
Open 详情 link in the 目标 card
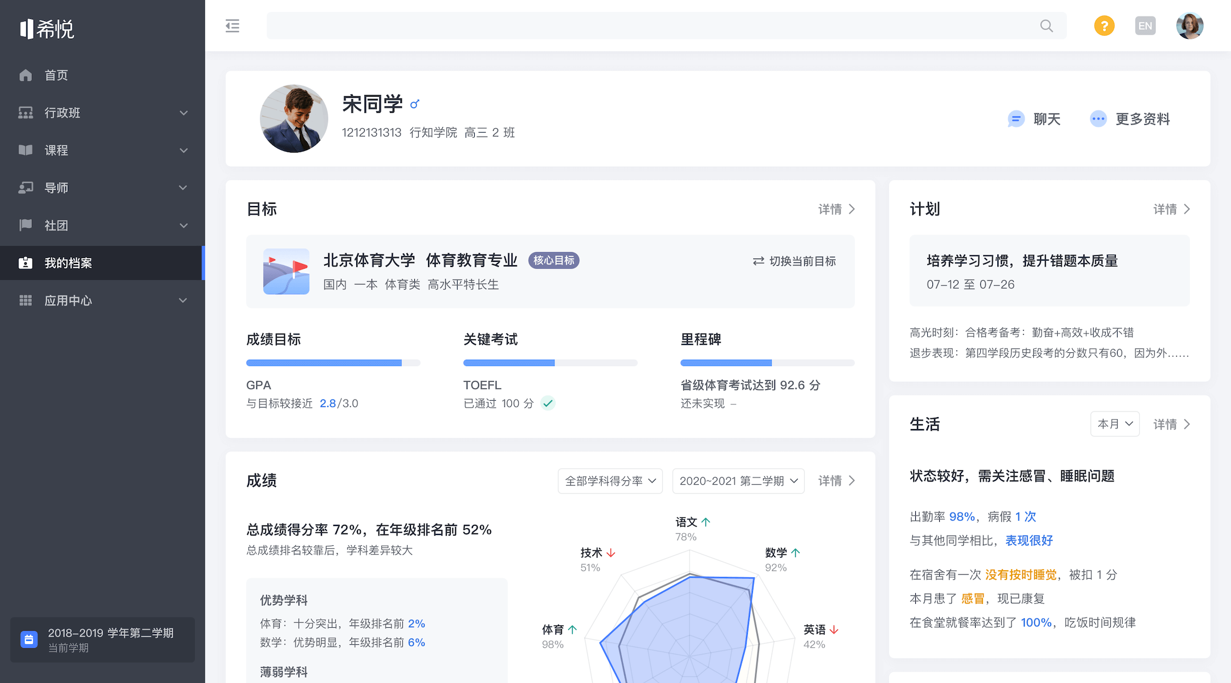click(836, 209)
